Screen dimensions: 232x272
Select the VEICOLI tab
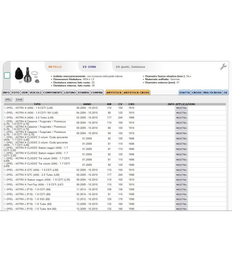tap(35, 93)
